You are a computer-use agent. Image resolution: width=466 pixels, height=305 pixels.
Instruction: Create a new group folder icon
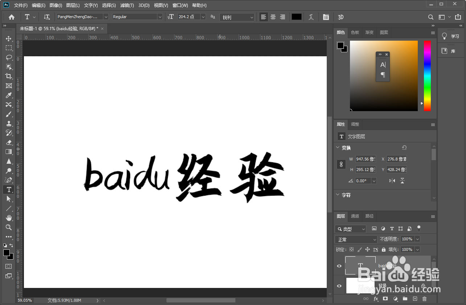[x=405, y=299]
